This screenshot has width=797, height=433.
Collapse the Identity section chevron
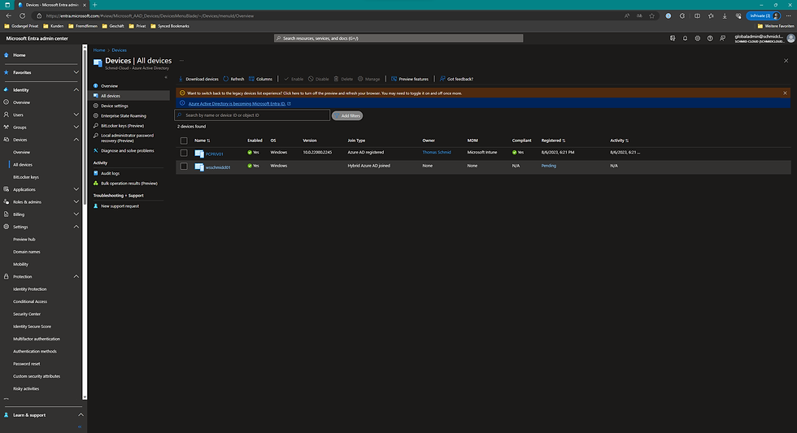76,90
